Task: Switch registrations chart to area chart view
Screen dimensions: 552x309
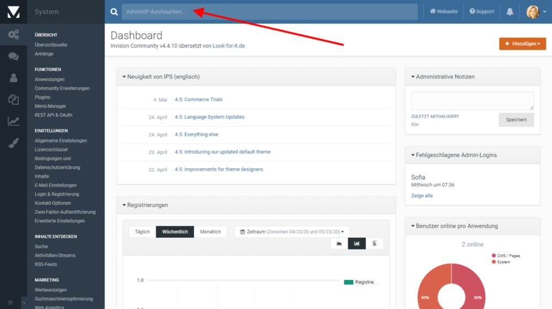Action: tap(339, 243)
